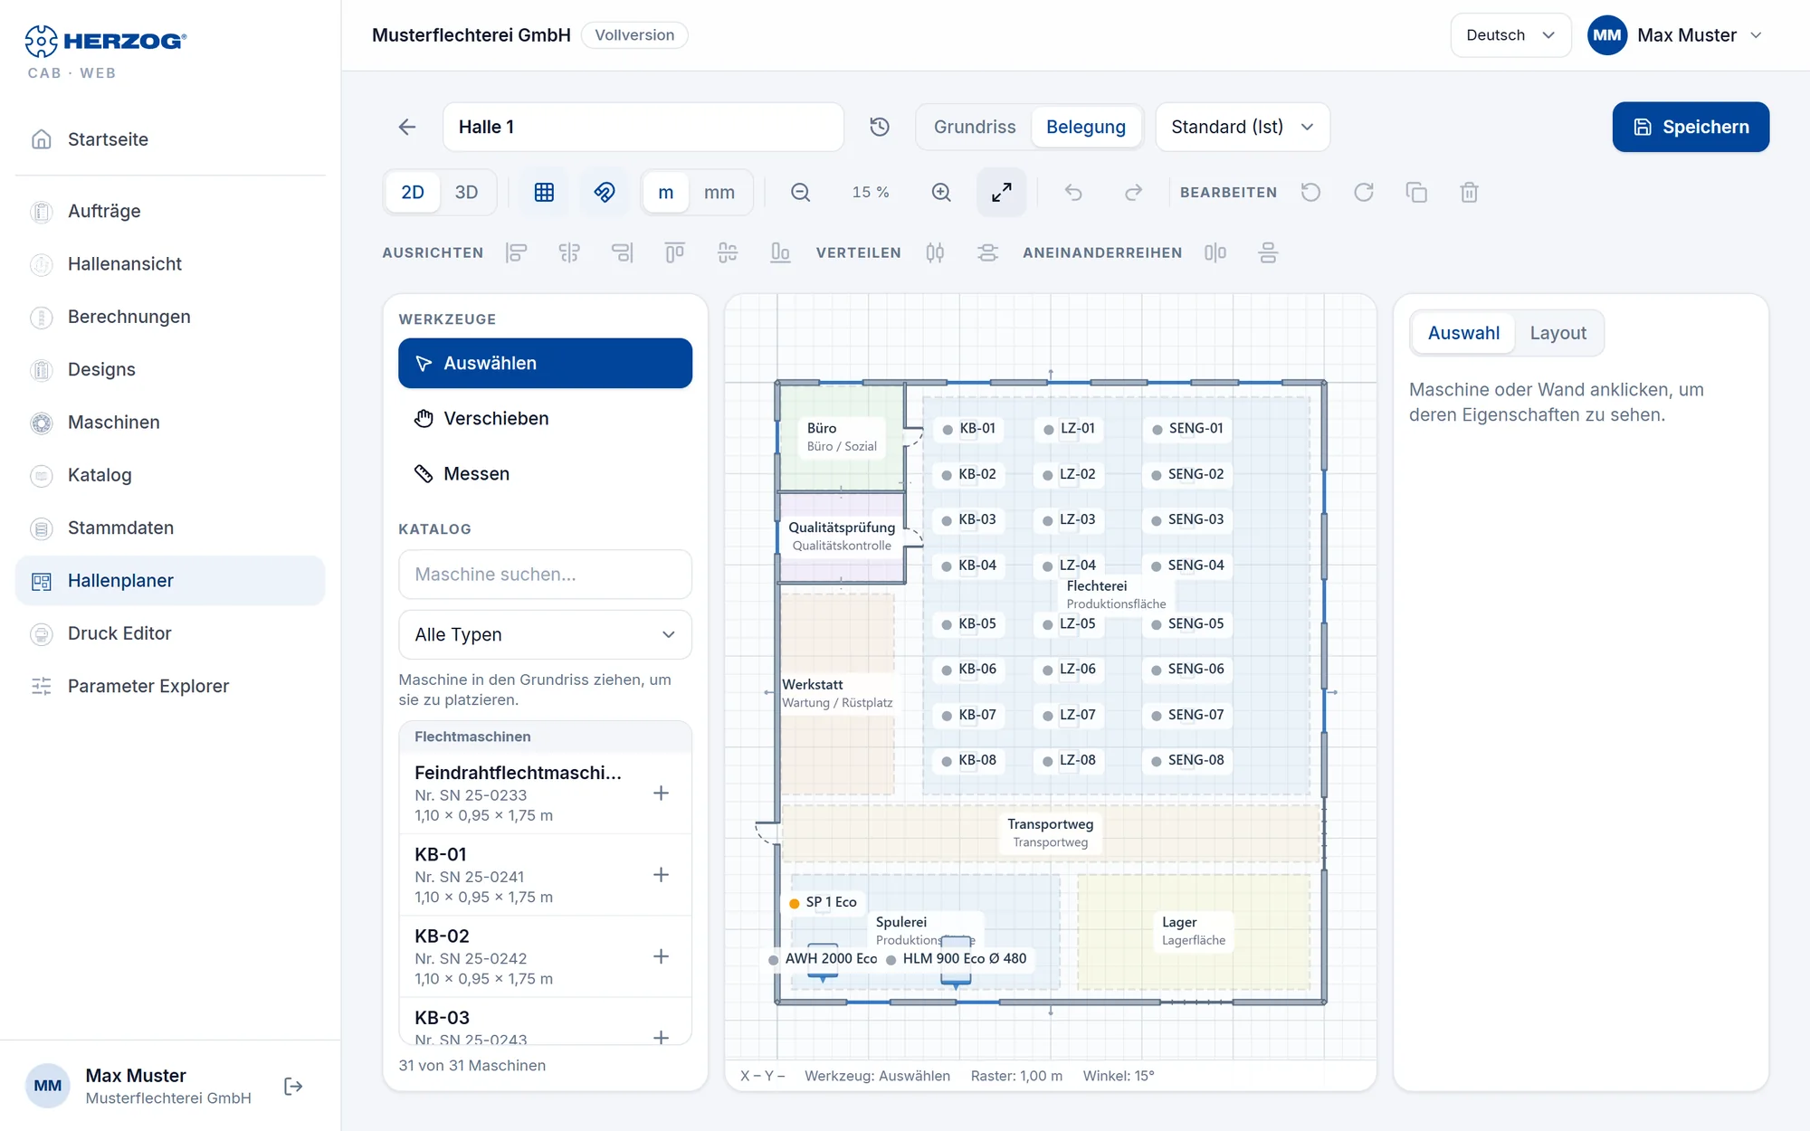Distribute horizontally under Verteilen

point(935,252)
